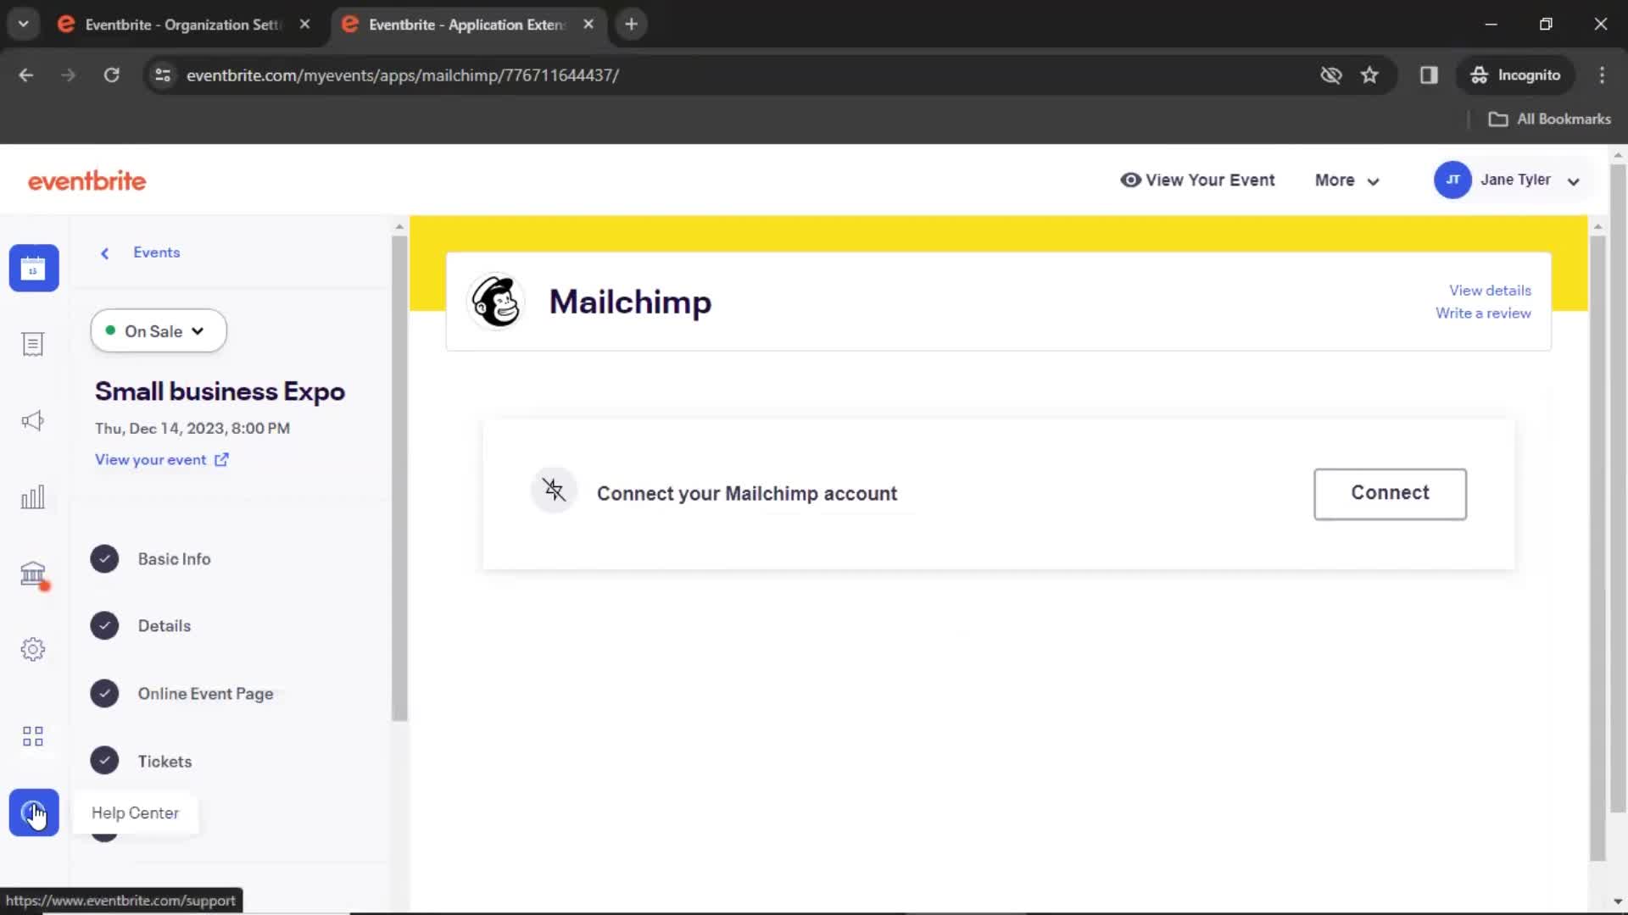Viewport: 1628px width, 915px height.
Task: Open the browser side panel icon
Action: (1429, 75)
